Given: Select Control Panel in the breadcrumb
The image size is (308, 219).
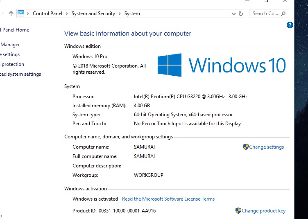Looking at the screenshot, I should tap(48, 14).
